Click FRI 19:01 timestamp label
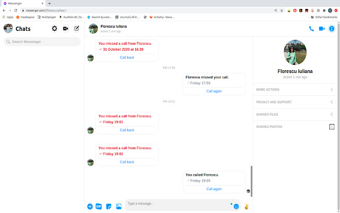 pos(169,102)
